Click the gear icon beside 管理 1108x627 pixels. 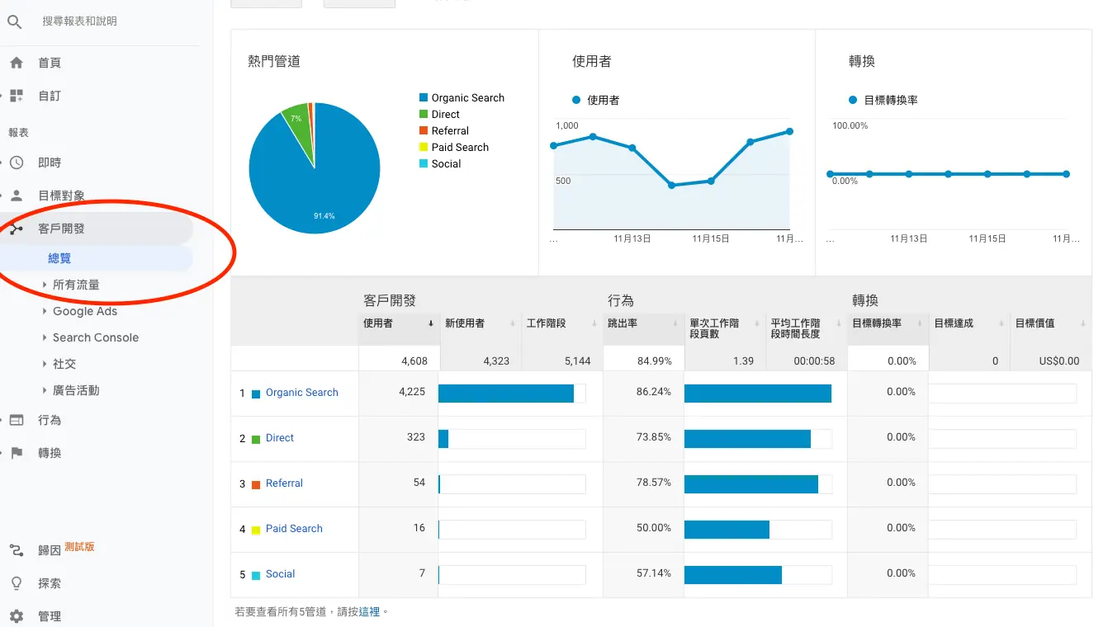pyautogui.click(x=17, y=616)
